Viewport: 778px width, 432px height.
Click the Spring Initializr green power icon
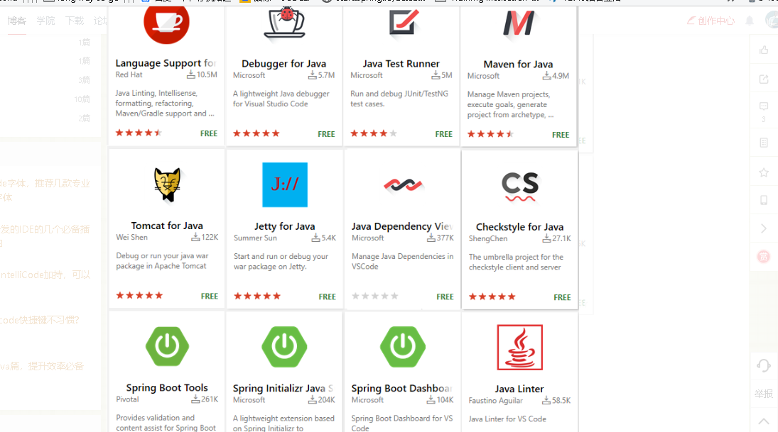(x=284, y=347)
